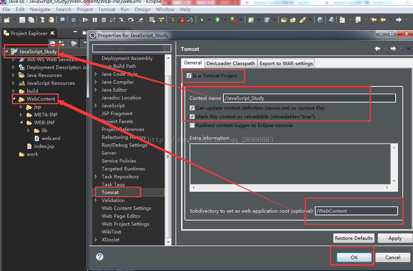Viewport: 413px width, 271px height.
Task: Select web.xml in Project Explorer
Action: pos(51,138)
